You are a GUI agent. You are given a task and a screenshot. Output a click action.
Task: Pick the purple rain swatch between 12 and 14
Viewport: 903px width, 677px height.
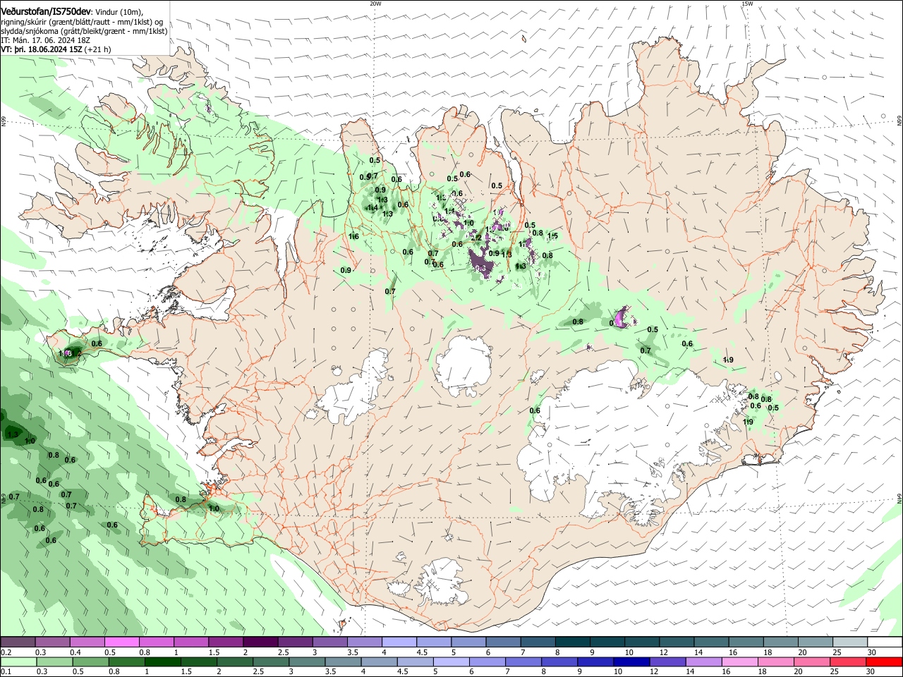[668, 662]
